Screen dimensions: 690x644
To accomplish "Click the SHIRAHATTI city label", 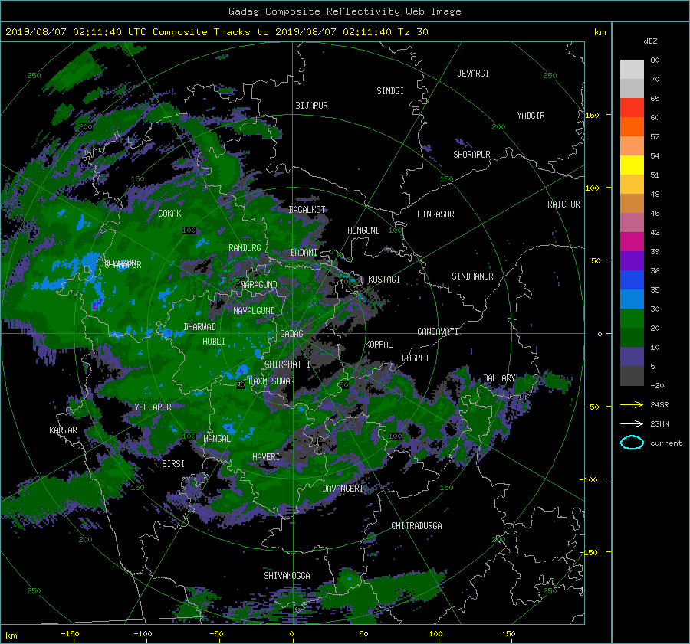I will (x=287, y=364).
